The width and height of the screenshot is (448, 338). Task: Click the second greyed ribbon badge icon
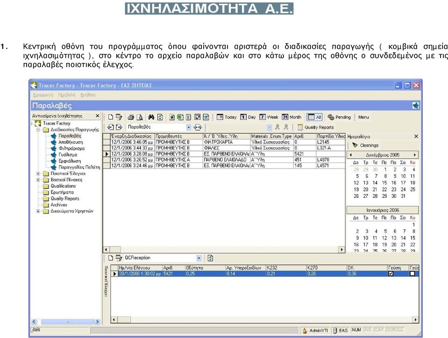[x=286, y=127]
